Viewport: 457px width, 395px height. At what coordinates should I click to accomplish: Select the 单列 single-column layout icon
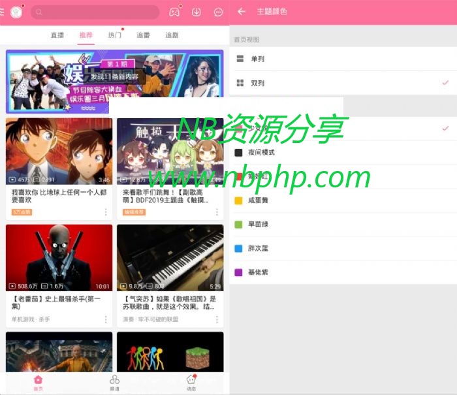coord(240,59)
